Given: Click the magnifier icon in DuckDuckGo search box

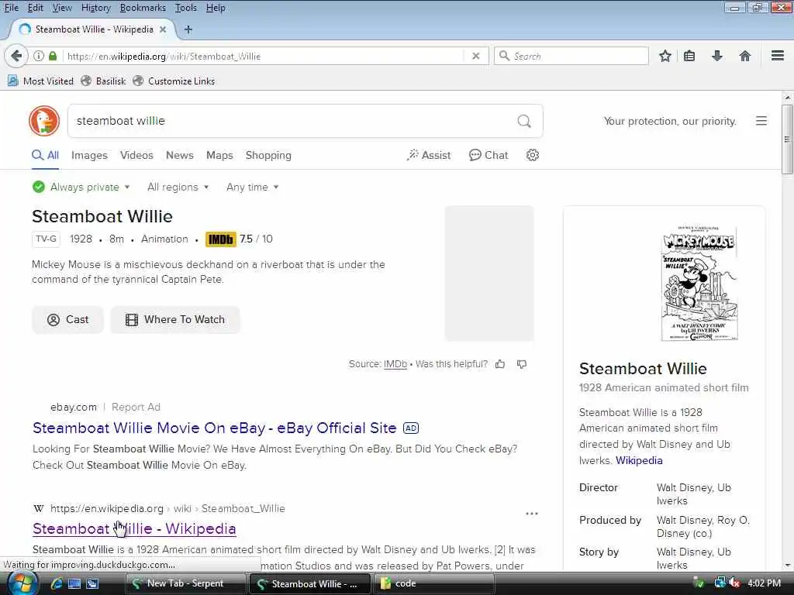Looking at the screenshot, I should pyautogui.click(x=524, y=121).
